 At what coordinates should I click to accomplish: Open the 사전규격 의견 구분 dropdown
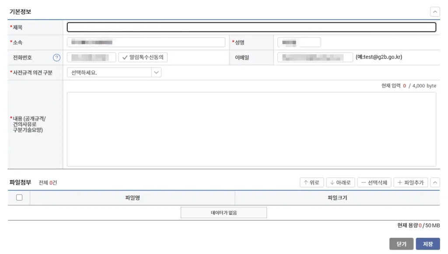114,73
